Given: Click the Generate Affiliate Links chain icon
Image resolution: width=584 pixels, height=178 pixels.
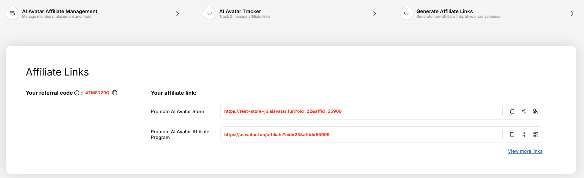Looking at the screenshot, I should (407, 13).
